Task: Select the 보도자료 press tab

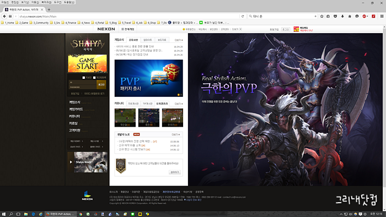Action: [162, 40]
